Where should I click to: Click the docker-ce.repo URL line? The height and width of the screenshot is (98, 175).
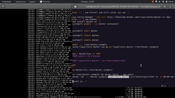pyautogui.click(x=121, y=17)
